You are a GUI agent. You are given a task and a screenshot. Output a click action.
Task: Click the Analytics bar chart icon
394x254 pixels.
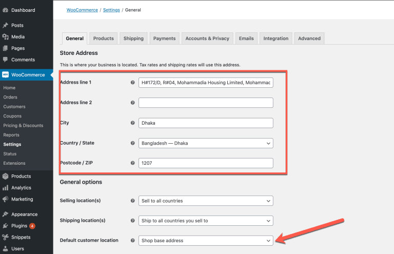point(5,188)
